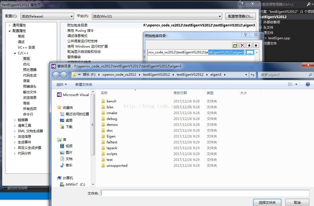Click the refresh icon beside the address bar
Screen dimensions: 314x206
tap(252, 75)
